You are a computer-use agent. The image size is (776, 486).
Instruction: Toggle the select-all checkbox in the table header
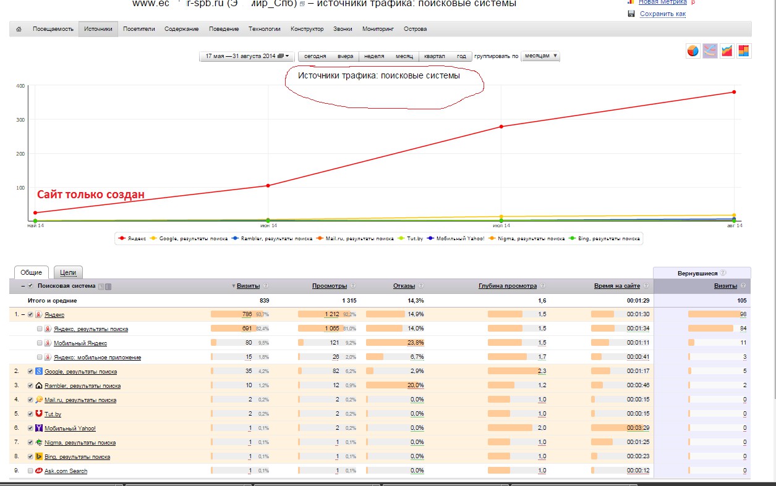tap(30, 286)
